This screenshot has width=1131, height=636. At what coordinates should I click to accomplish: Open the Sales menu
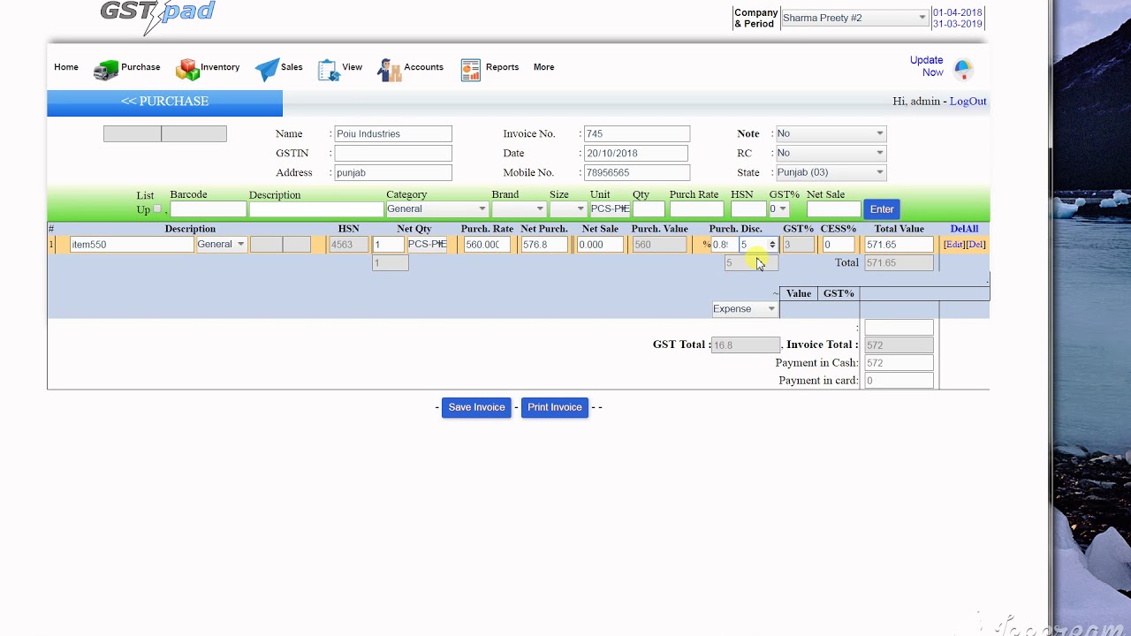pyautogui.click(x=292, y=67)
